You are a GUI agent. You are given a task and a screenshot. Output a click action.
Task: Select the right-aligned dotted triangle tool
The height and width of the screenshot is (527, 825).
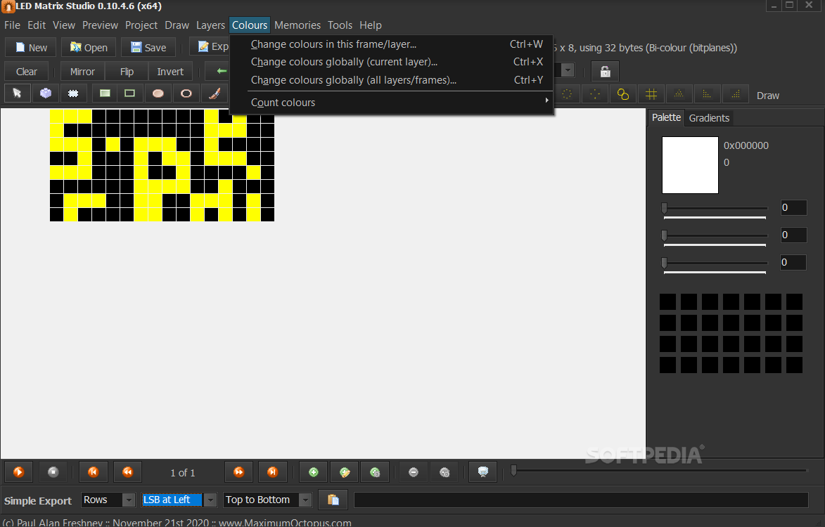[x=735, y=94]
